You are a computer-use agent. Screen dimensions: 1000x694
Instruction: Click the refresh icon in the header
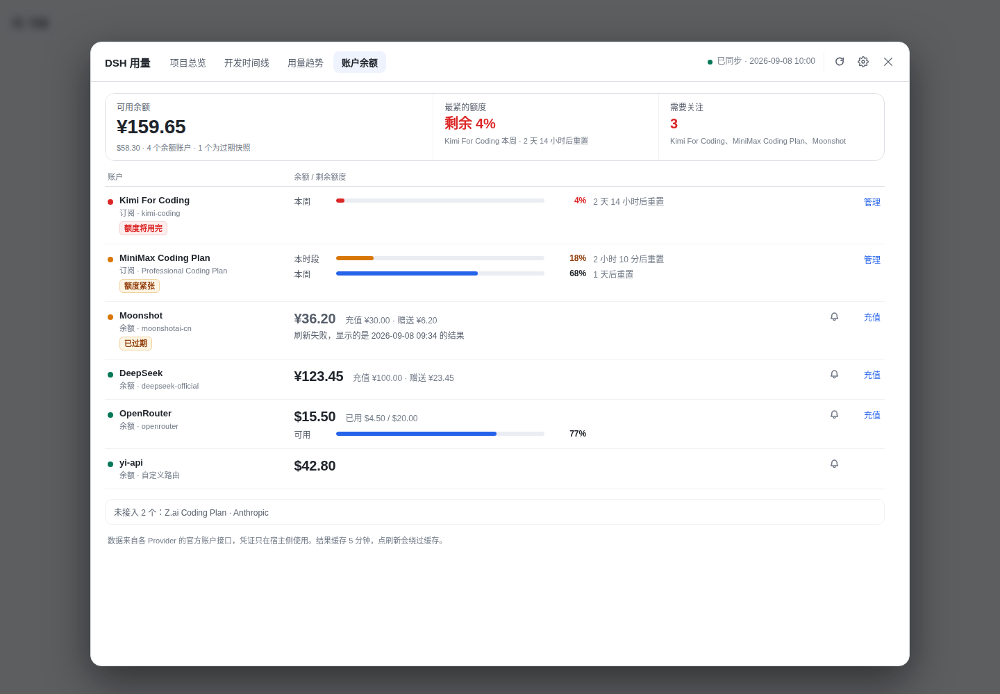(x=840, y=62)
